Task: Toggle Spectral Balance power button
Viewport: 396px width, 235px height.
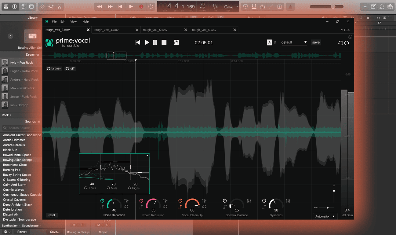Action: pos(225,201)
